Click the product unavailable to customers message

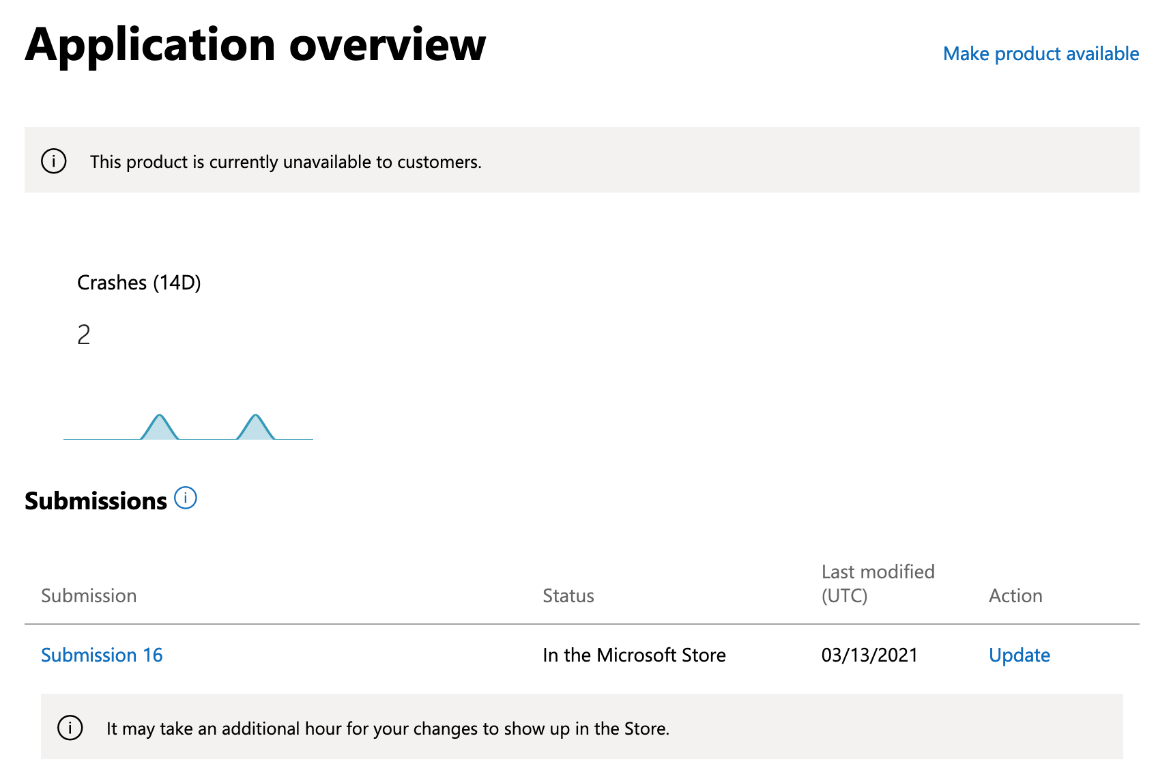pos(285,162)
